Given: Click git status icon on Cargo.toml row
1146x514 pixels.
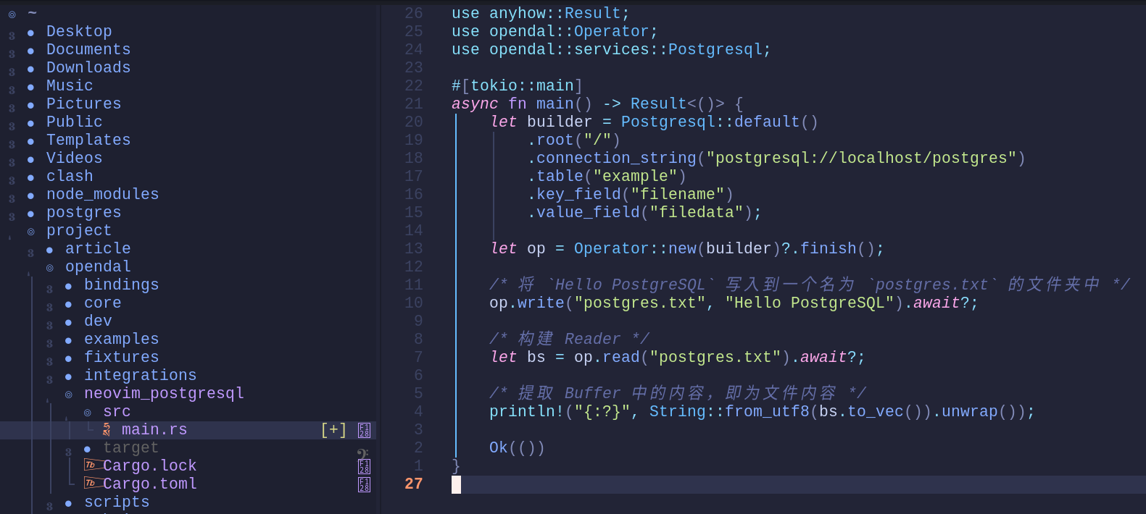Looking at the screenshot, I should pyautogui.click(x=364, y=484).
